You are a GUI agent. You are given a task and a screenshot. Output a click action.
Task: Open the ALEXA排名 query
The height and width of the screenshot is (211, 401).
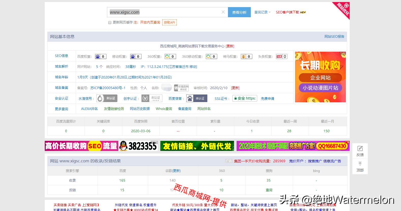(x=89, y=109)
